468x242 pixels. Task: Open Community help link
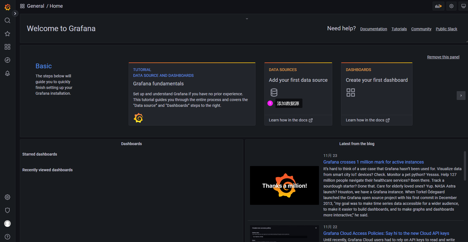(421, 29)
